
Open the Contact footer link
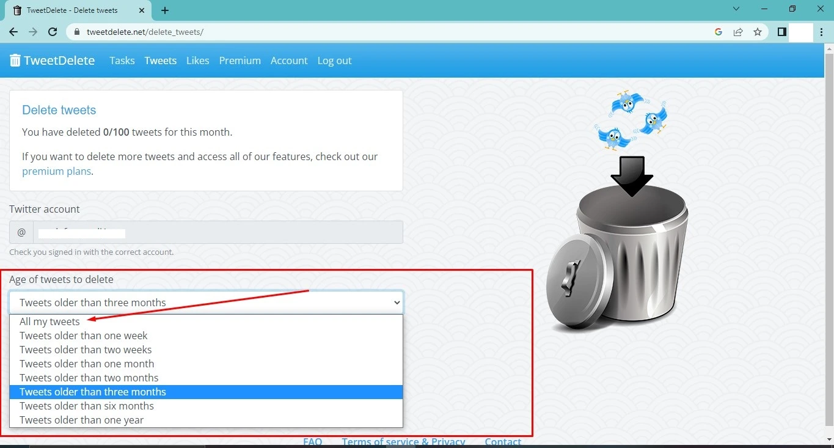pyautogui.click(x=503, y=442)
